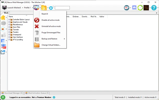Click the red X uninstall icon
Viewport: 159px width, 100px height.
[37, 26]
